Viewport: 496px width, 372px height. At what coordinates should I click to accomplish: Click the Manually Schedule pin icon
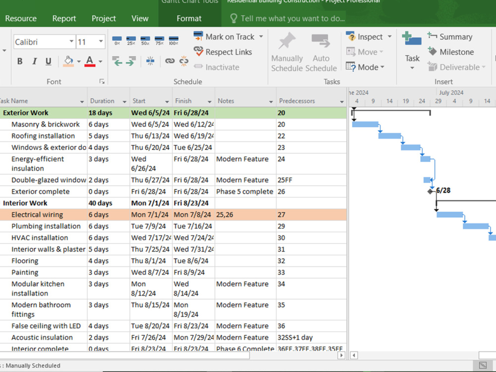click(287, 41)
